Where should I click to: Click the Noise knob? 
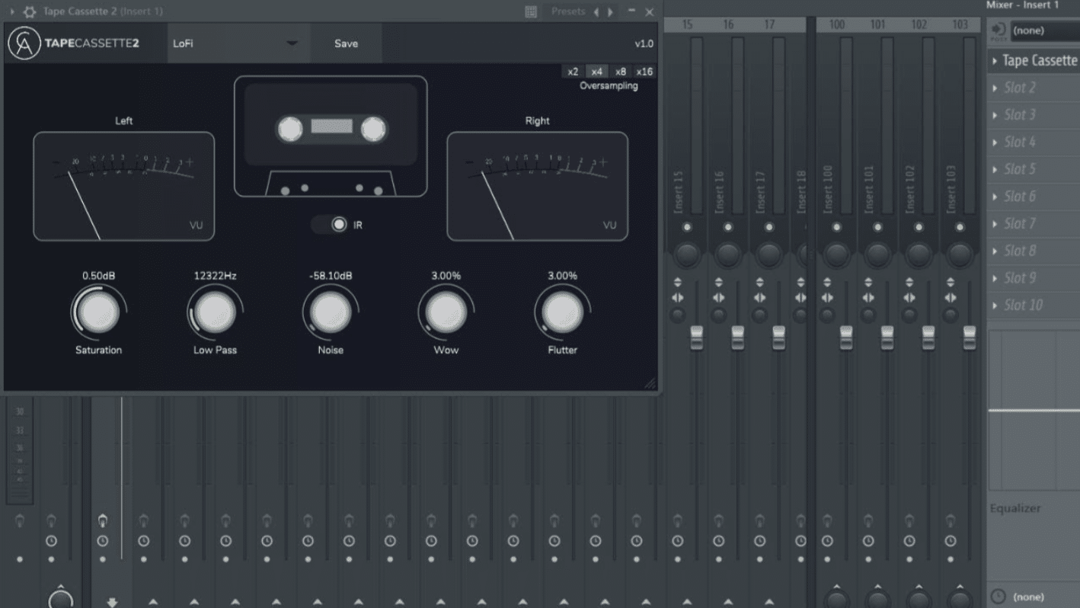click(x=331, y=312)
